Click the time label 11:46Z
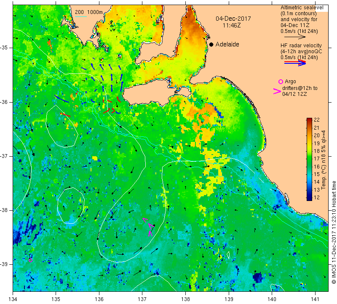337x304 pixels. pos(232,25)
